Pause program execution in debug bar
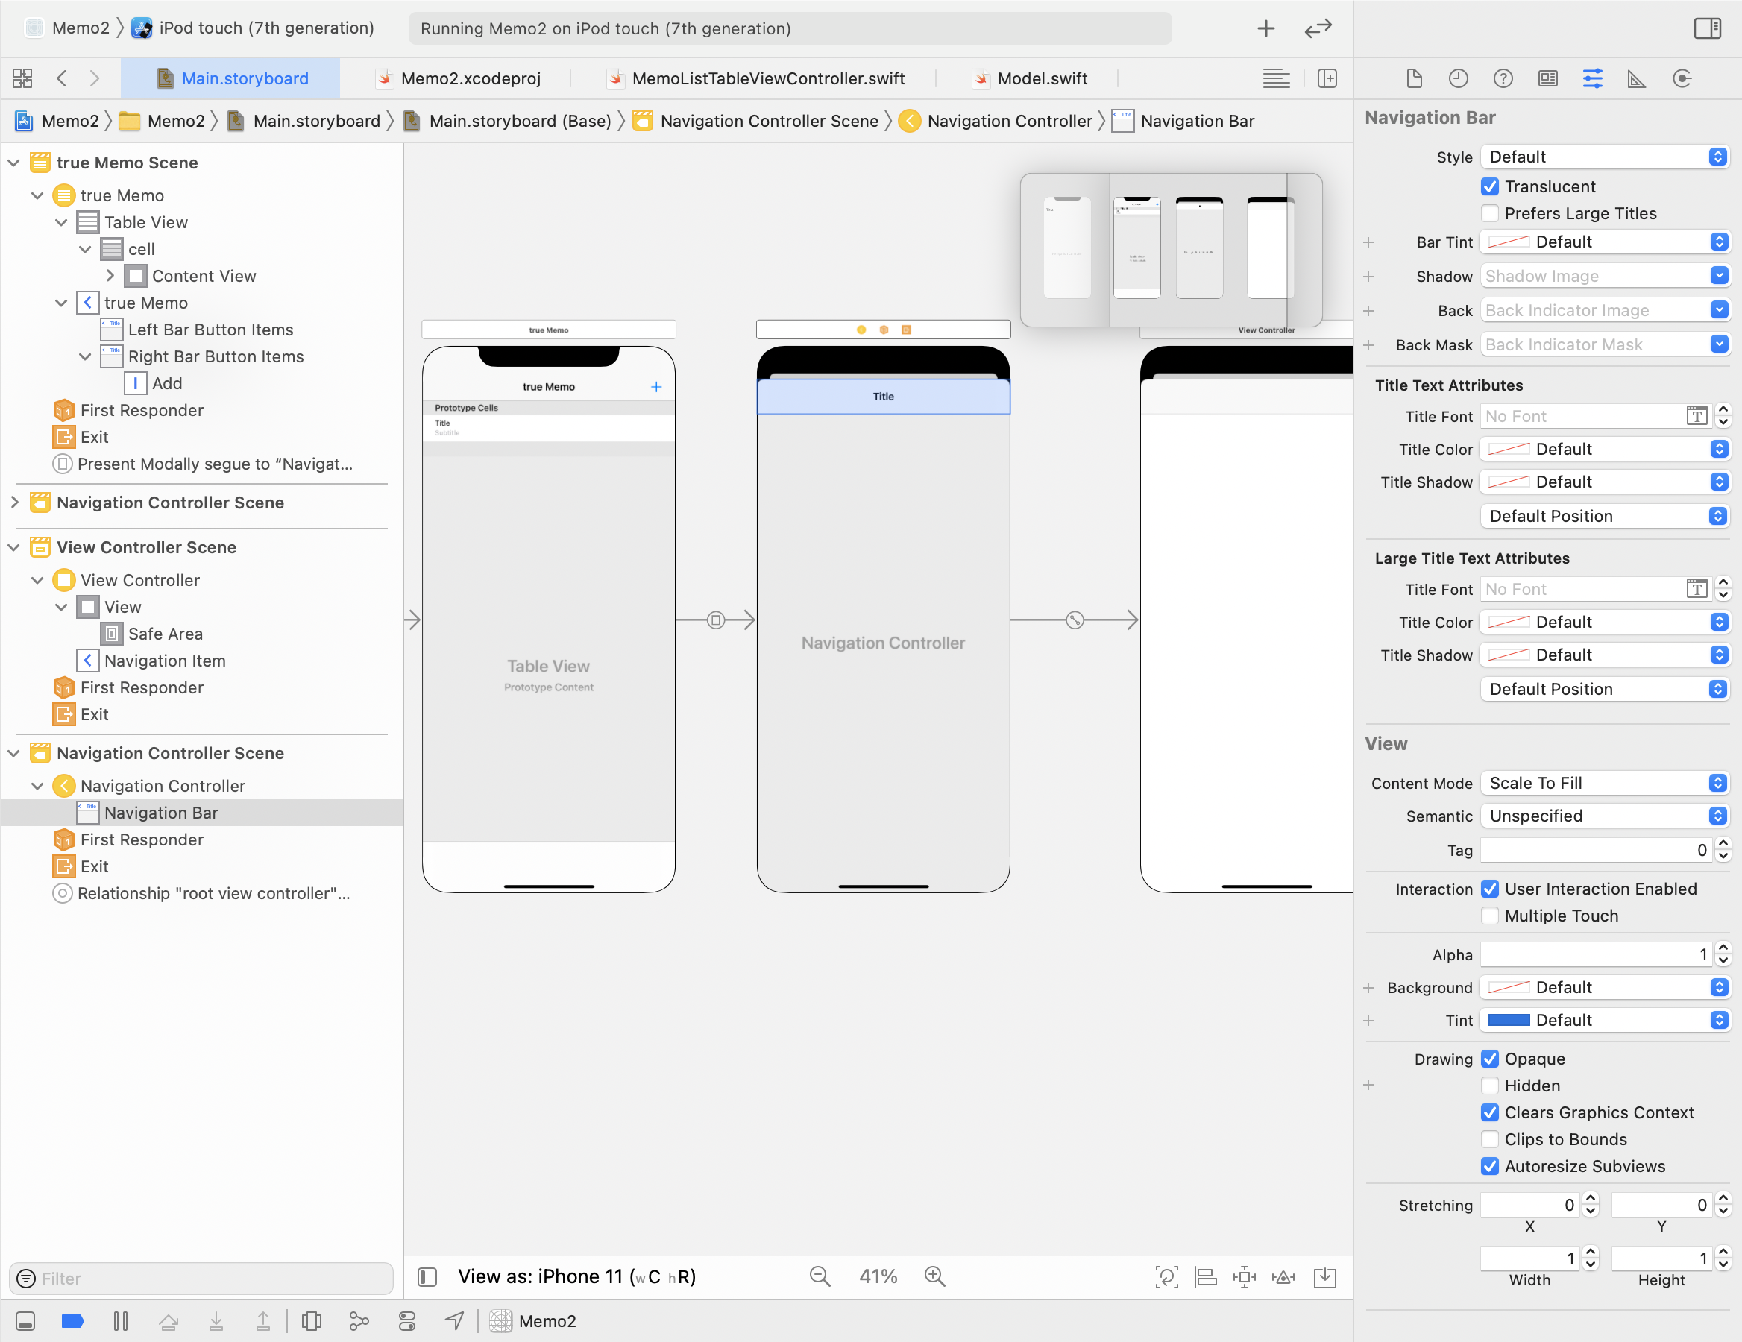Screen dimensions: 1742x1342 (121, 1321)
